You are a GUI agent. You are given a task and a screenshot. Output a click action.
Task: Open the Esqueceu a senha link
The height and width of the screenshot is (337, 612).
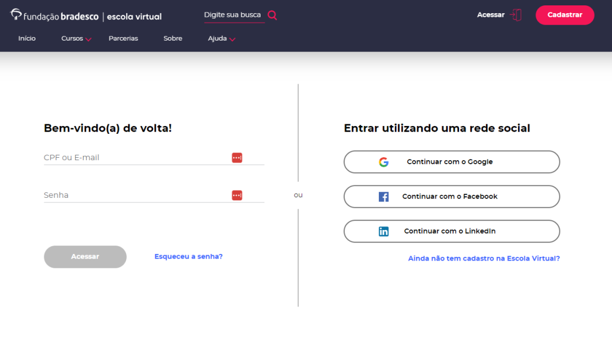[x=188, y=256]
